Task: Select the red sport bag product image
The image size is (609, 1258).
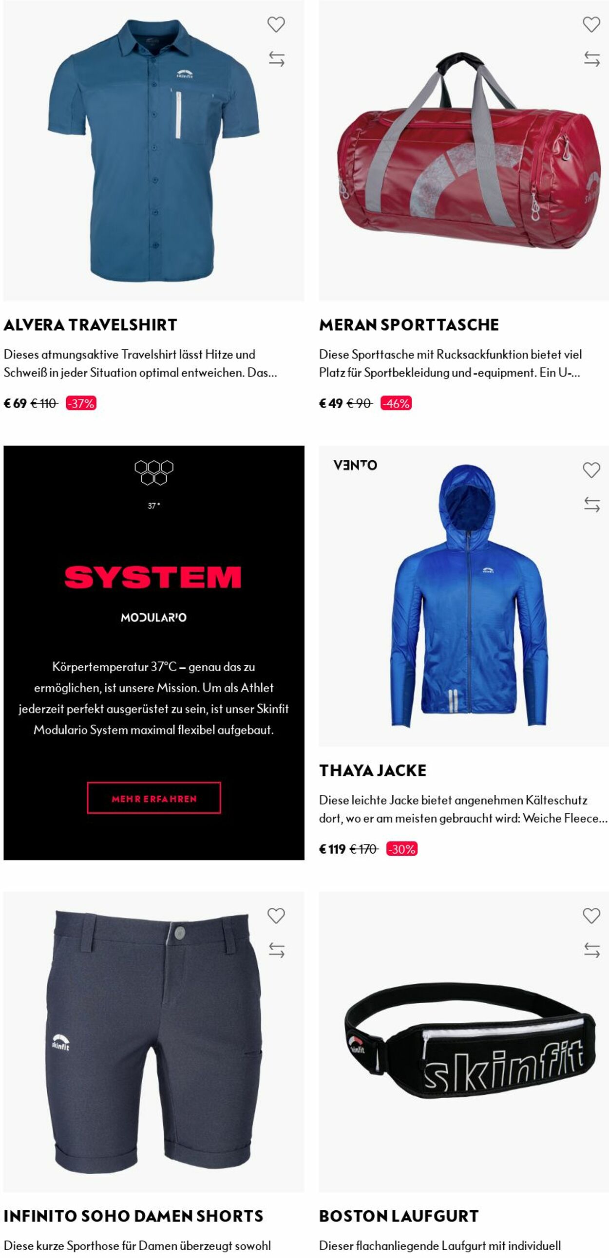Action: (x=464, y=150)
